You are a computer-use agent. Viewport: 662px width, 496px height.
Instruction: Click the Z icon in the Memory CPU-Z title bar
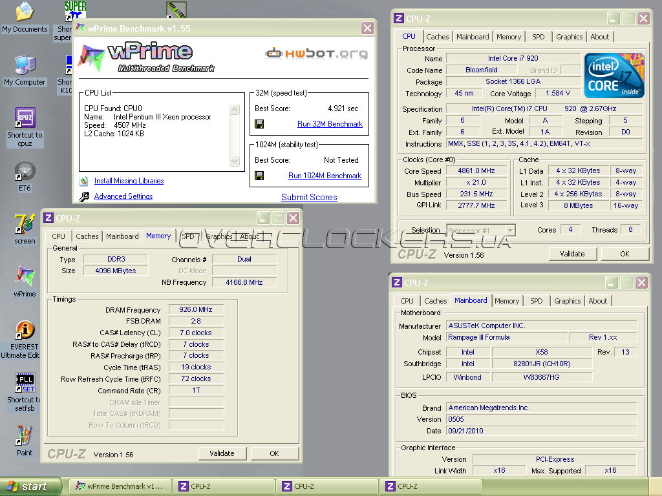click(48, 218)
